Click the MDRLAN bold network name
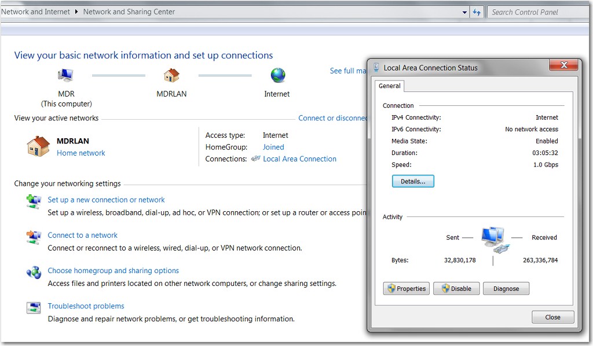The image size is (593, 346). [73, 141]
